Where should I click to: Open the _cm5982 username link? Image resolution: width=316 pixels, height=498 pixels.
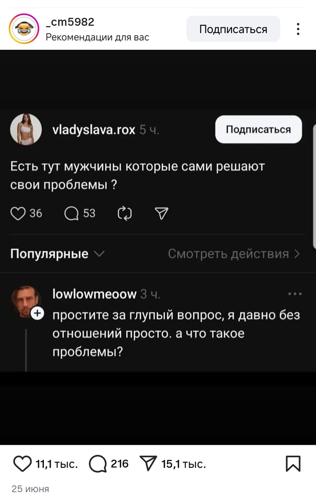click(x=70, y=22)
